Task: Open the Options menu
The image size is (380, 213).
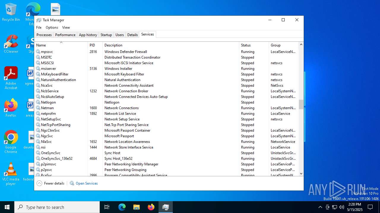Action: 52,28
